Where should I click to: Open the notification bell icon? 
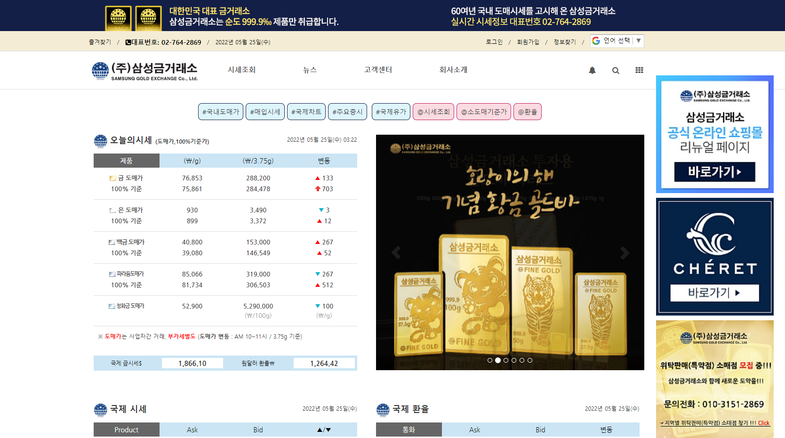point(592,70)
